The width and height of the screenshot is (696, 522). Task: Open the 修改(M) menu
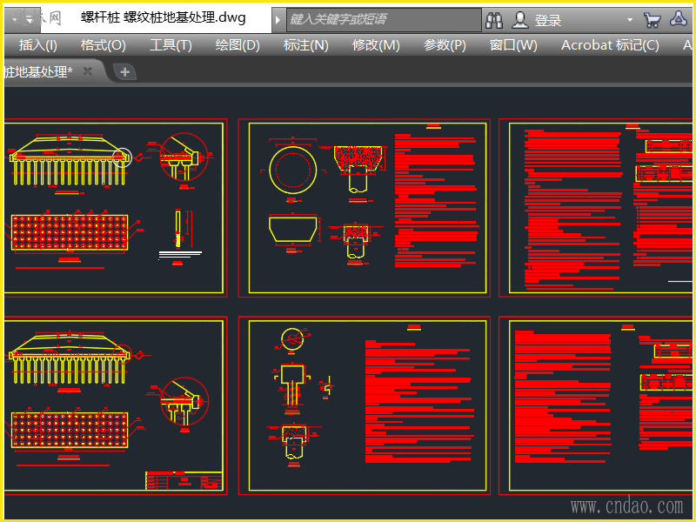376,45
